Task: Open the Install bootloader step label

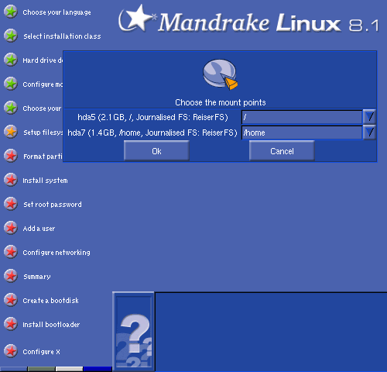Action: point(51,325)
